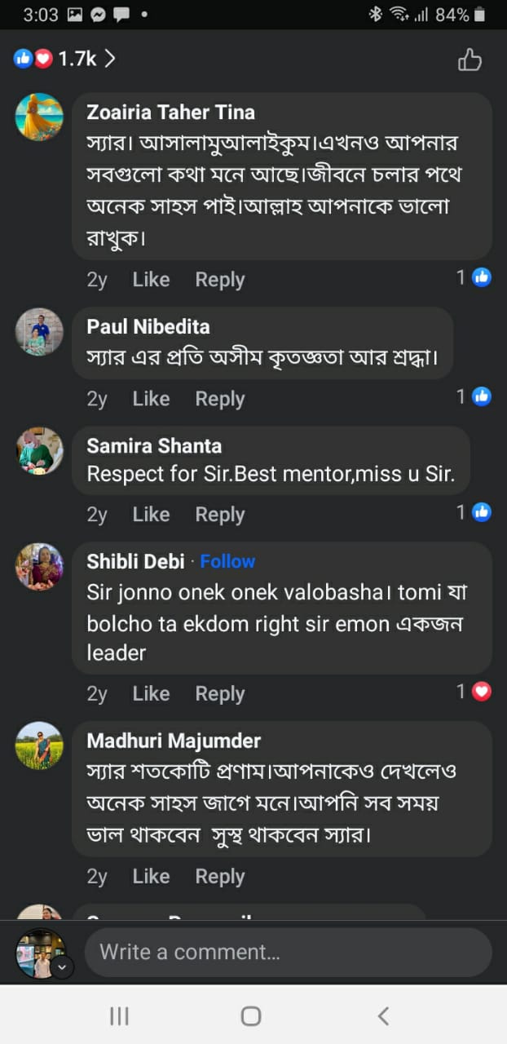Tap like reaction on Samira Shanta's comment
Image resolution: width=507 pixels, height=1044 pixels.
[x=482, y=512]
